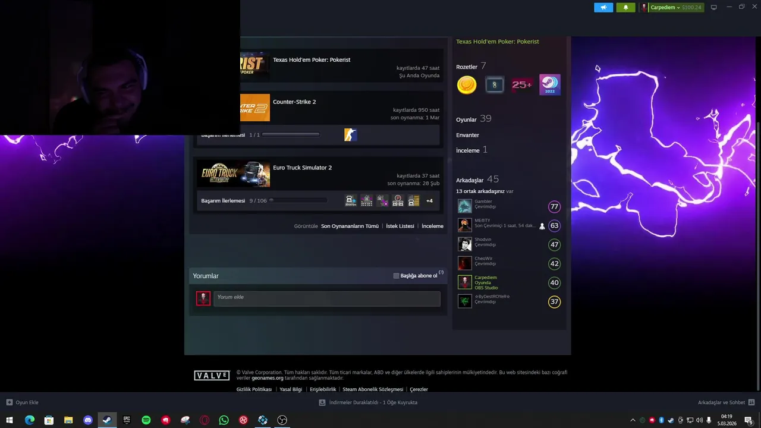Open the Çerezler footer link

click(x=419, y=389)
